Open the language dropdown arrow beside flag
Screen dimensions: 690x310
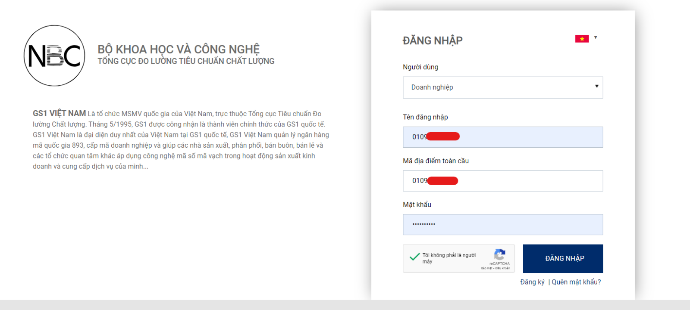click(x=596, y=37)
